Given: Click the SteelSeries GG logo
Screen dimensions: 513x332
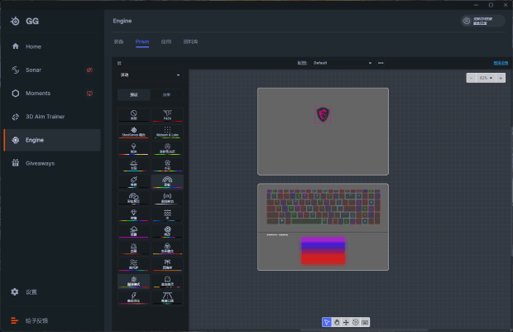Looking at the screenshot, I should pyautogui.click(x=25, y=21).
